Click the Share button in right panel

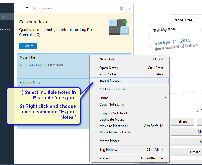[x=183, y=122]
